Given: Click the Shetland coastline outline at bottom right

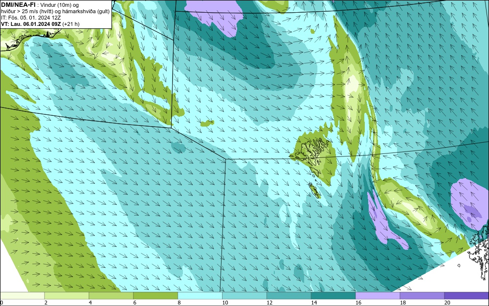Looking at the screenshot, I should pyautogui.click(x=480, y=252).
